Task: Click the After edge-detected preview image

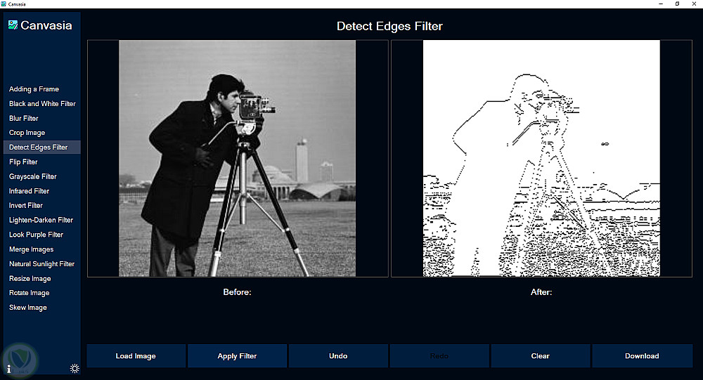Action: pos(541,158)
